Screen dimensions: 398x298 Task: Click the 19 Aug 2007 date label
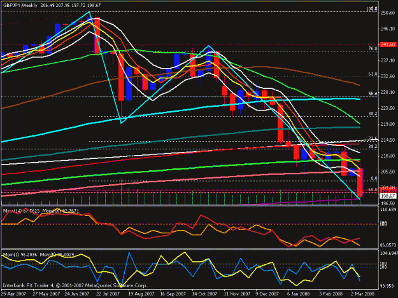pyautogui.click(x=141, y=294)
